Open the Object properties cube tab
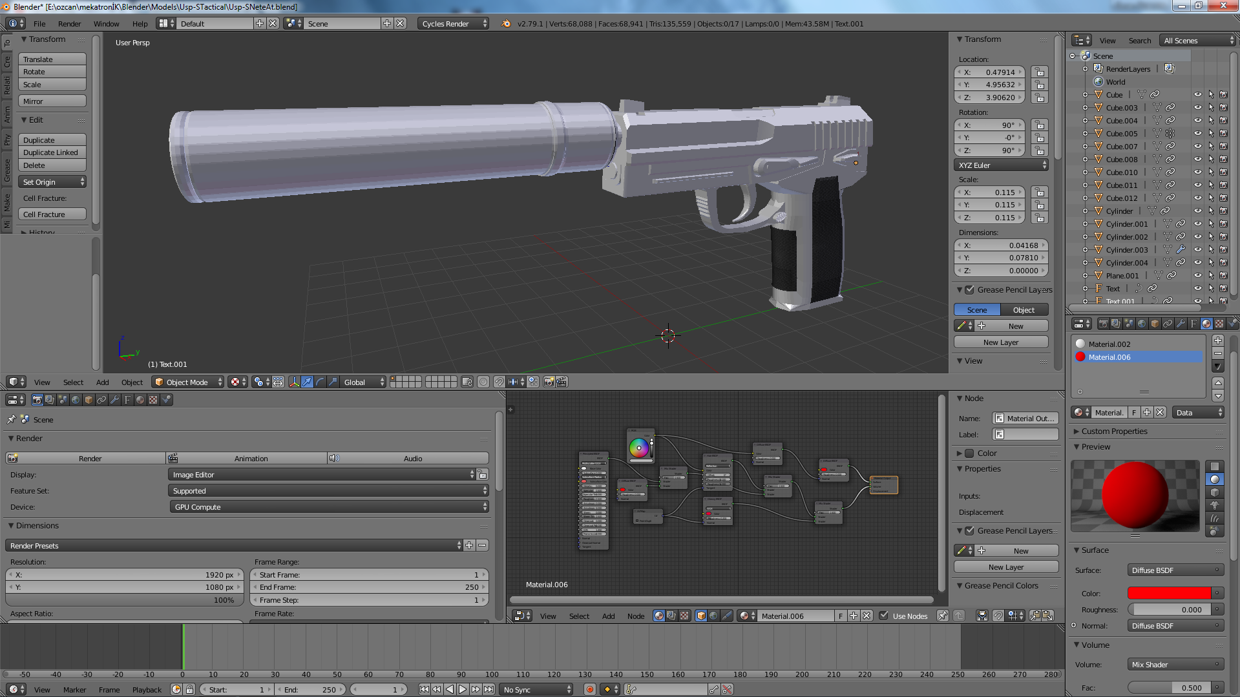 point(89,400)
